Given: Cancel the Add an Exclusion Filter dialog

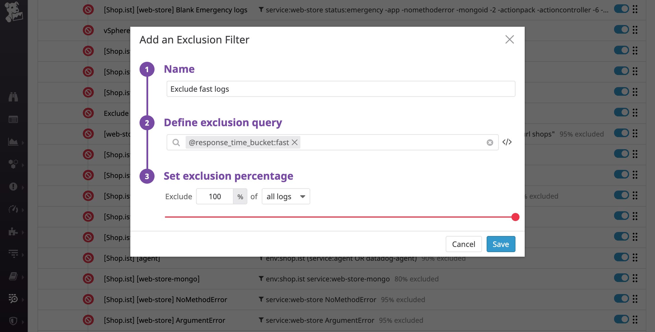Looking at the screenshot, I should [464, 244].
